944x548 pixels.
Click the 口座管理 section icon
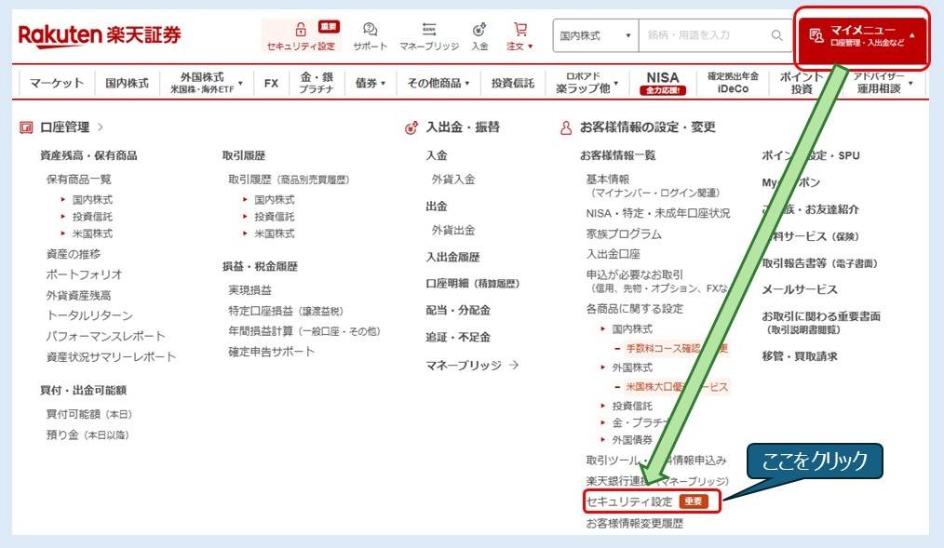26,127
